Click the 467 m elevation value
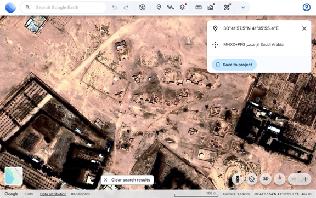316x198 pixels. point(306,194)
